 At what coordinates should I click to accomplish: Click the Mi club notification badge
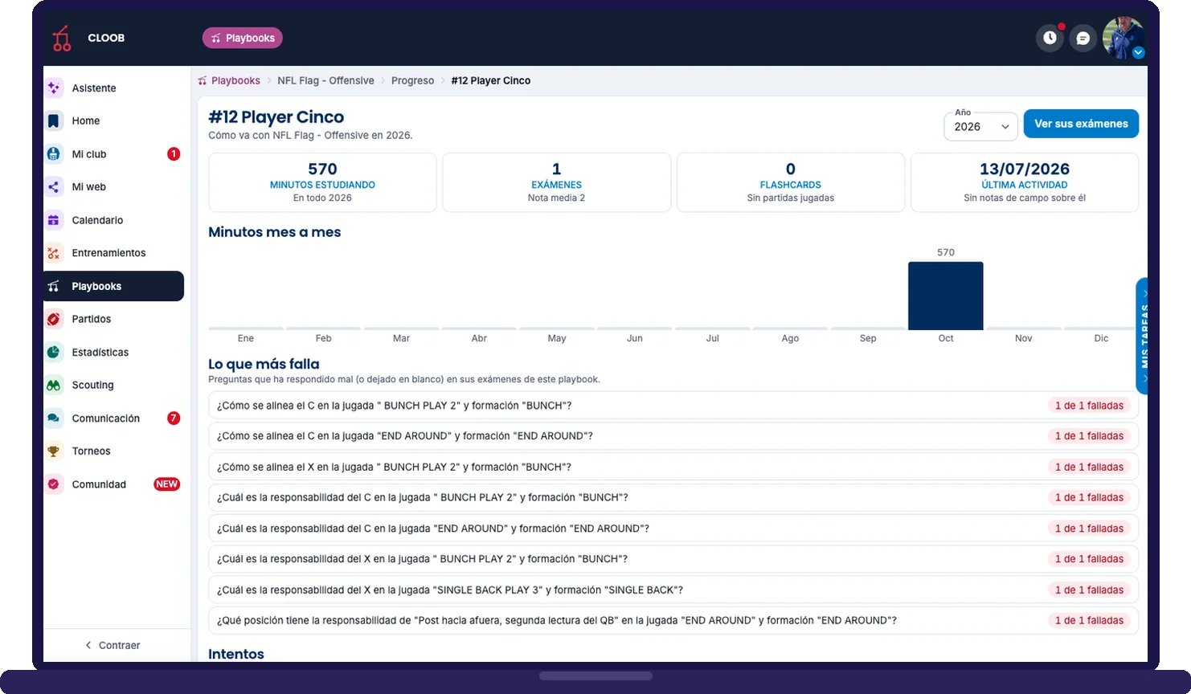click(x=173, y=153)
